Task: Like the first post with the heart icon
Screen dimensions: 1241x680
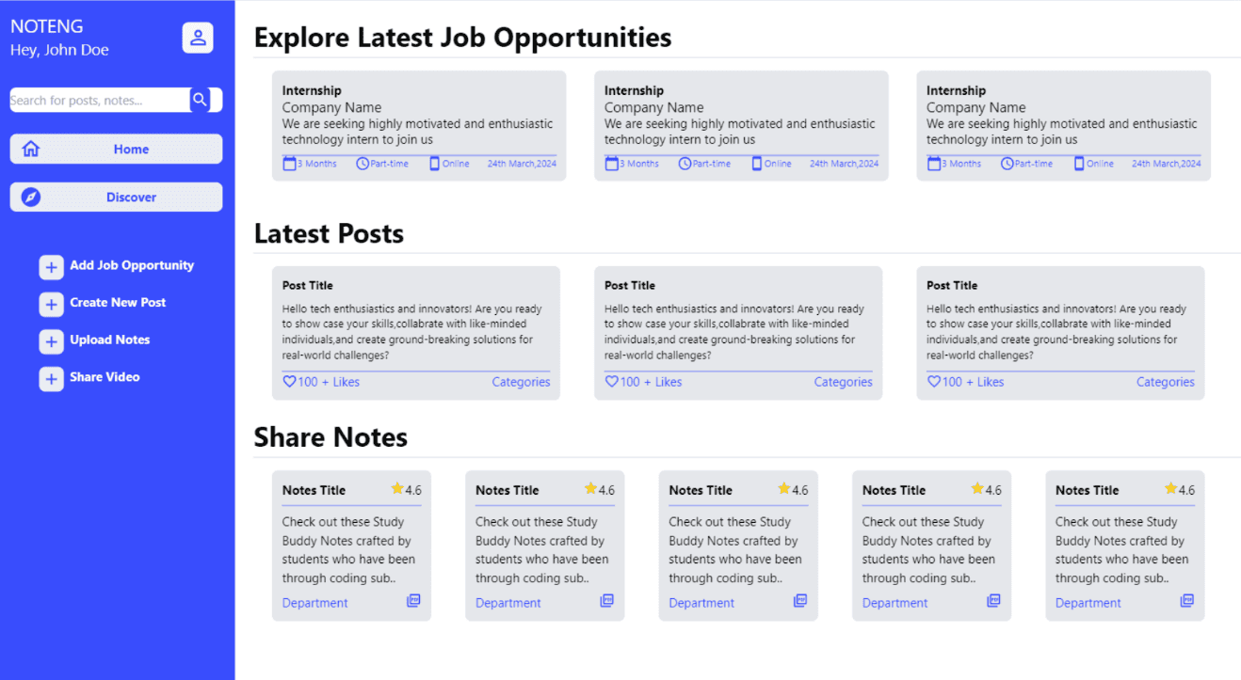Action: [289, 382]
